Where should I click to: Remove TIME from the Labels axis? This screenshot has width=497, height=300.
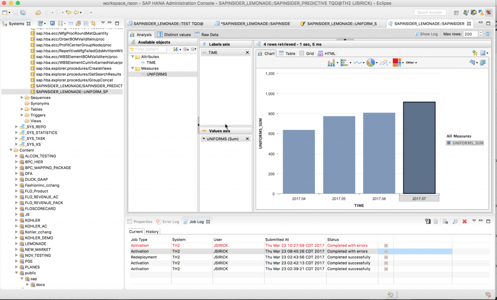click(x=247, y=52)
